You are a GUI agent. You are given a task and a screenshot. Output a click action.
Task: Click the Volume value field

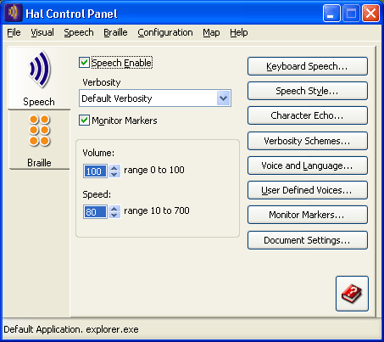click(x=95, y=171)
